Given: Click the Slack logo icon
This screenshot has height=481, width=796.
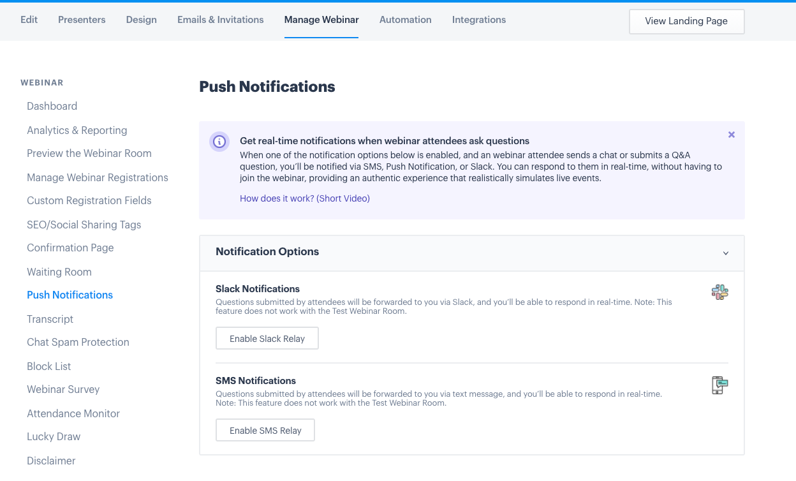Looking at the screenshot, I should click(720, 292).
